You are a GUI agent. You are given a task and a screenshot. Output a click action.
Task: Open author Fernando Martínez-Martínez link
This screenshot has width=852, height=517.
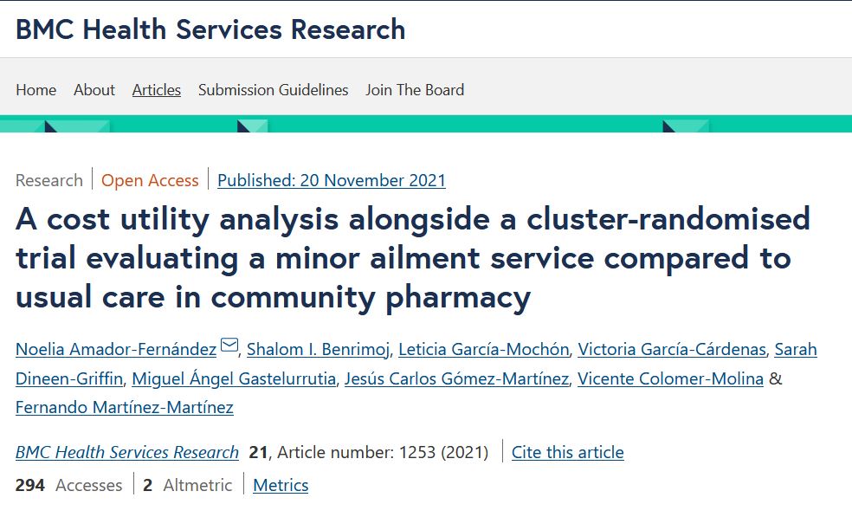(125, 407)
